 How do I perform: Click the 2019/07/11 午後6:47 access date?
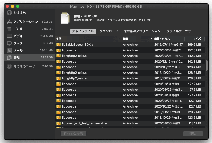tap(169, 45)
